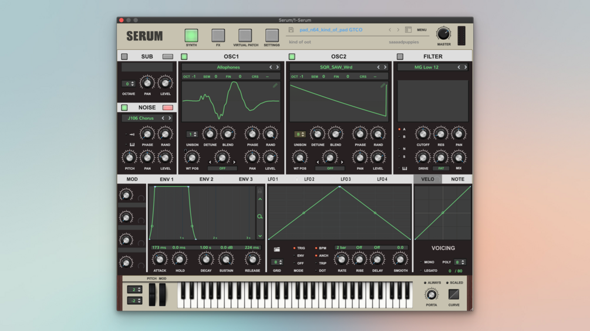
Task: Toggle the SUB oscillator enable switch
Action: click(x=124, y=57)
